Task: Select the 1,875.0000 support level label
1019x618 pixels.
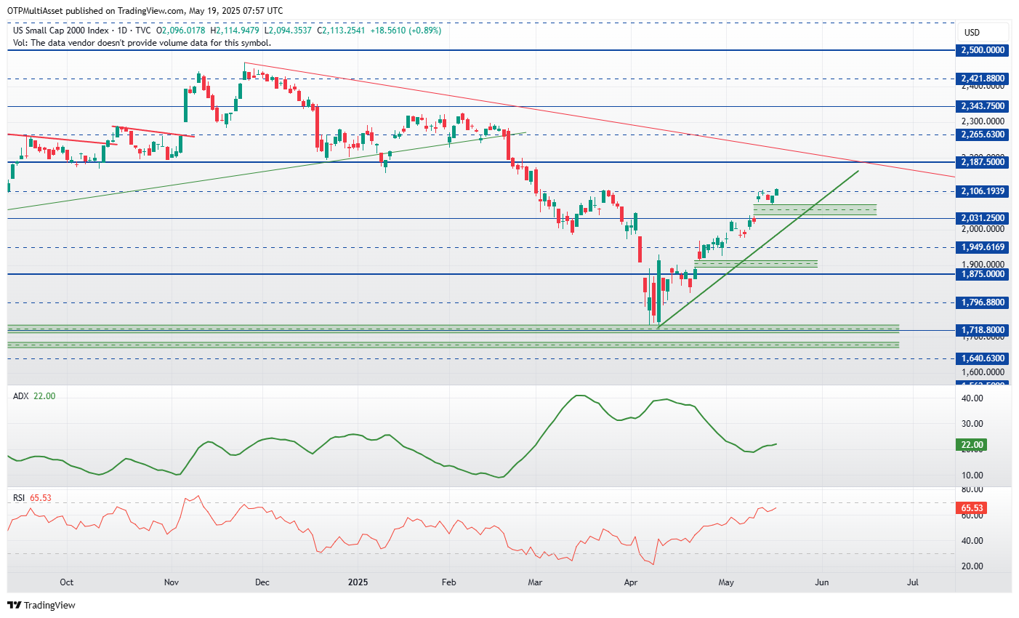Action: click(983, 274)
